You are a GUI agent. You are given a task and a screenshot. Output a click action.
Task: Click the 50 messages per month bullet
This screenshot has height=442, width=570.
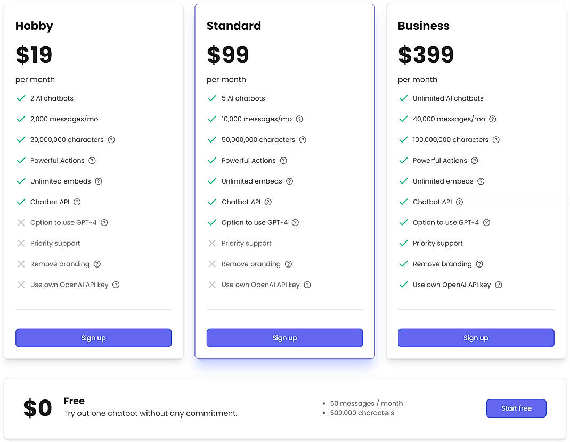coord(365,403)
